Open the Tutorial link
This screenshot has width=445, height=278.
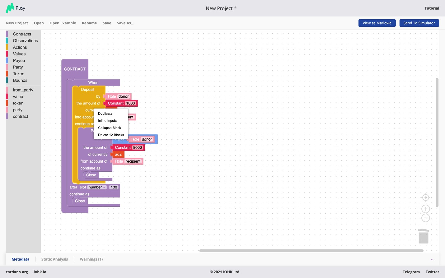pyautogui.click(x=432, y=8)
